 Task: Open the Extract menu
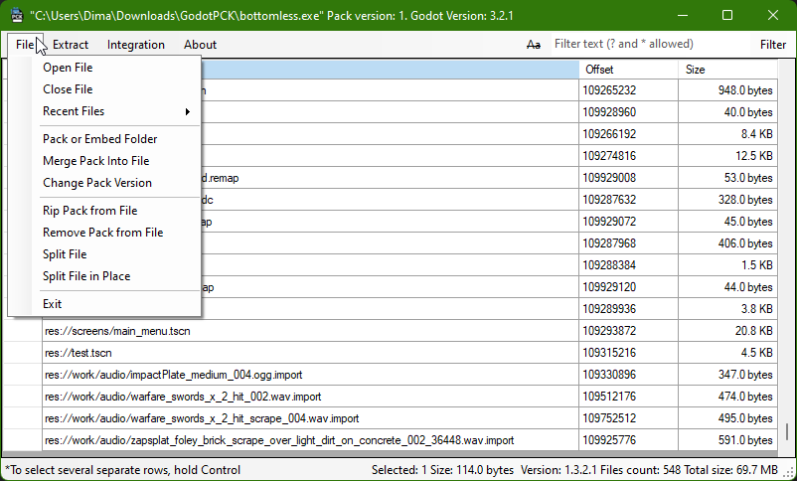71,45
